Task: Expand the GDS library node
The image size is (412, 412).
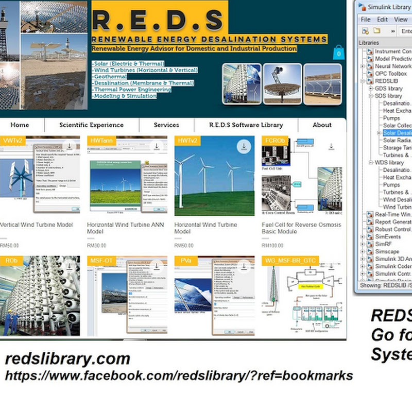Action: coord(371,89)
